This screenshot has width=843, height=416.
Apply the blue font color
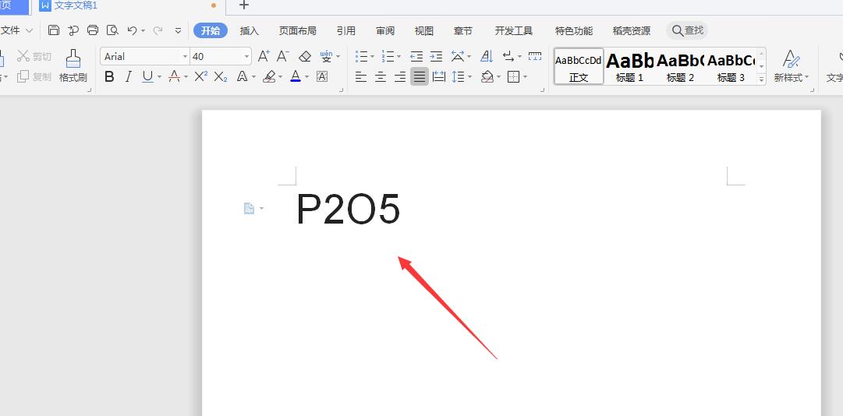(295, 77)
